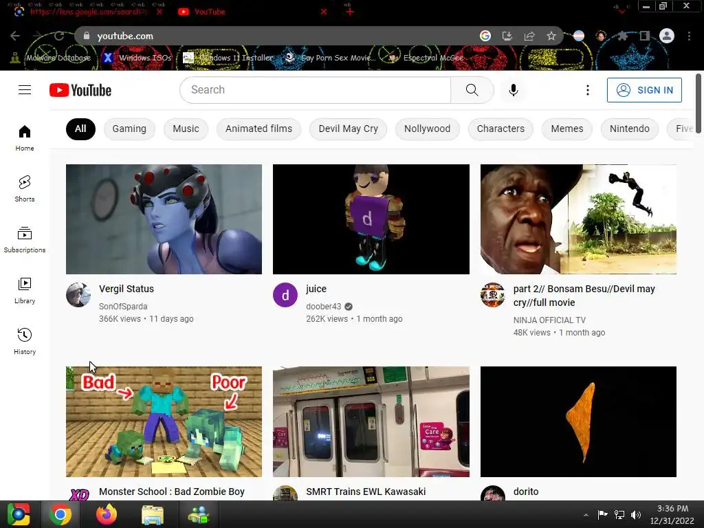Open History in the sidebar
This screenshot has width=704, height=528.
click(x=25, y=341)
